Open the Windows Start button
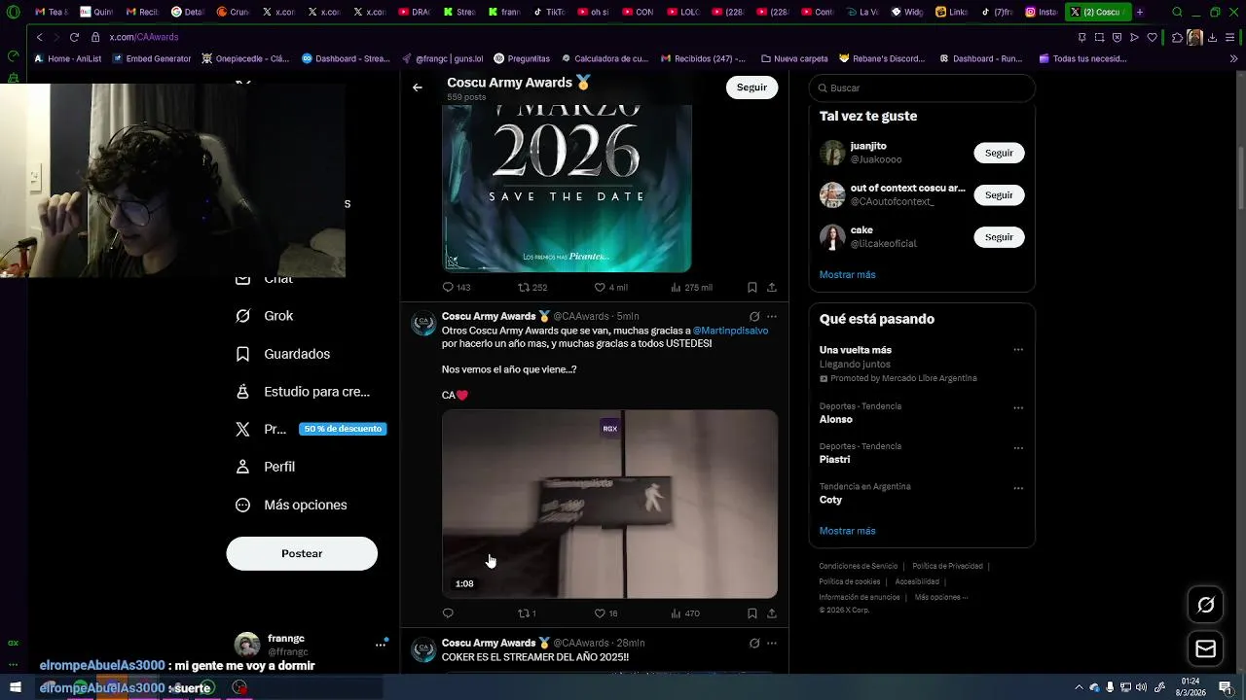Image resolution: width=1246 pixels, height=700 pixels. pyautogui.click(x=15, y=687)
